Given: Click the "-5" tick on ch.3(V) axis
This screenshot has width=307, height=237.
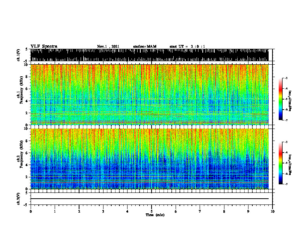Looking at the screenshot, I should click(x=26, y=205).
